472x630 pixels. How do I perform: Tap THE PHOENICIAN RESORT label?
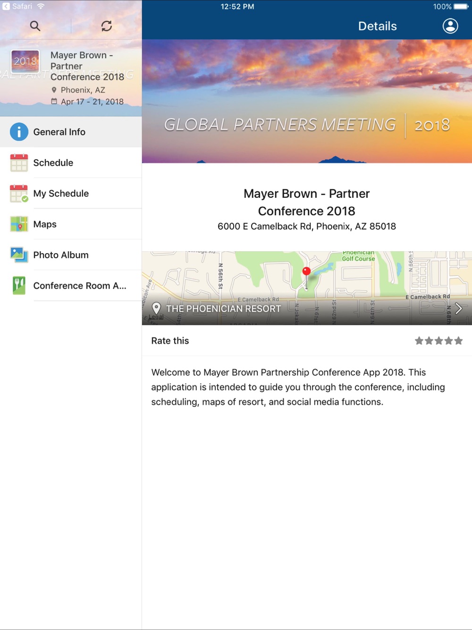[x=224, y=308]
